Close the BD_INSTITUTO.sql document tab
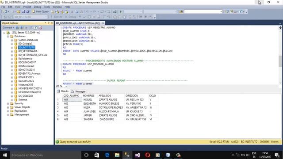The width and height of the screenshot is (283, 159). point(103,23)
